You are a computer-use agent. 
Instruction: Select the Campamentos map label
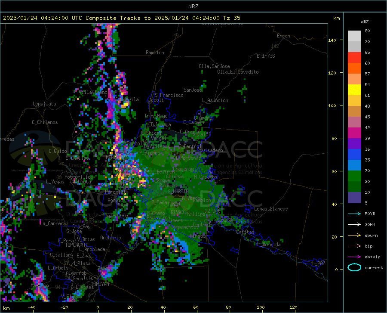point(184,227)
